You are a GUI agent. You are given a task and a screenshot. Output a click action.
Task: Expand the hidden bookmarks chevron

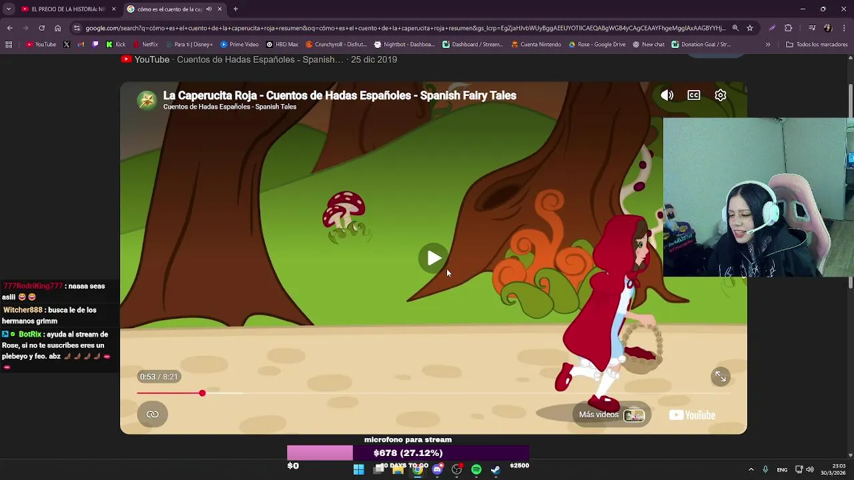[x=768, y=45]
